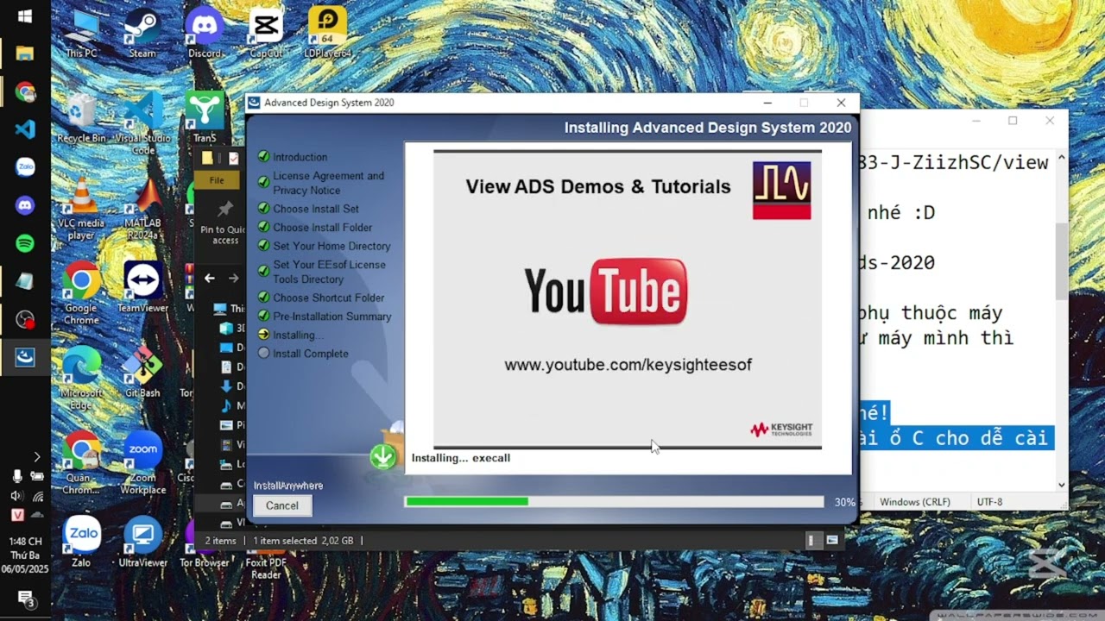Open the microphone tray icon
The width and height of the screenshot is (1105, 621).
[x=16, y=476]
